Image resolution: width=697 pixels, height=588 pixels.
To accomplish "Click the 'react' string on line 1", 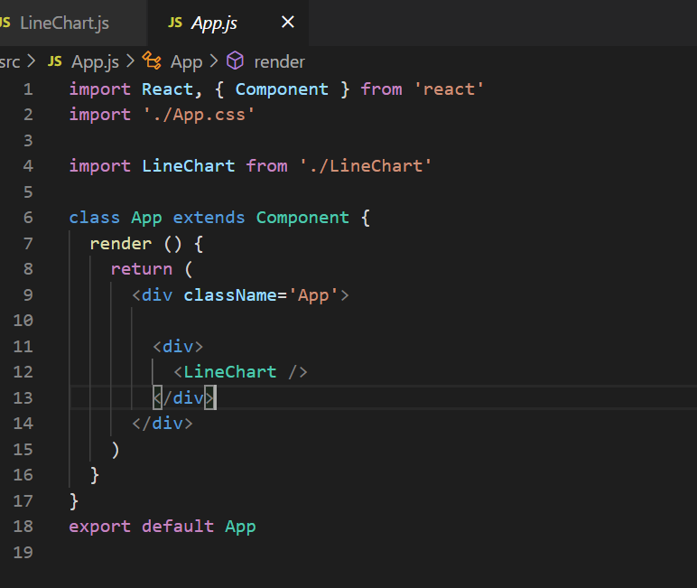I will coord(449,89).
